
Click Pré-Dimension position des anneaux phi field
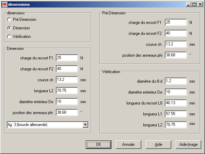[x=176, y=55]
